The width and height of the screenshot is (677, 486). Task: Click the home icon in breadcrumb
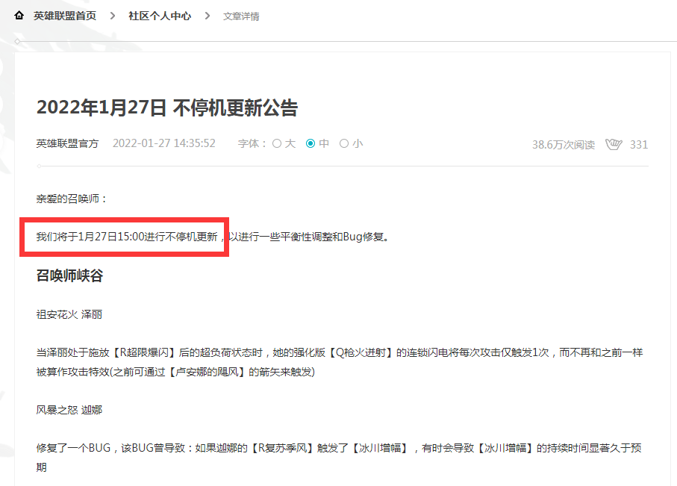(x=19, y=16)
